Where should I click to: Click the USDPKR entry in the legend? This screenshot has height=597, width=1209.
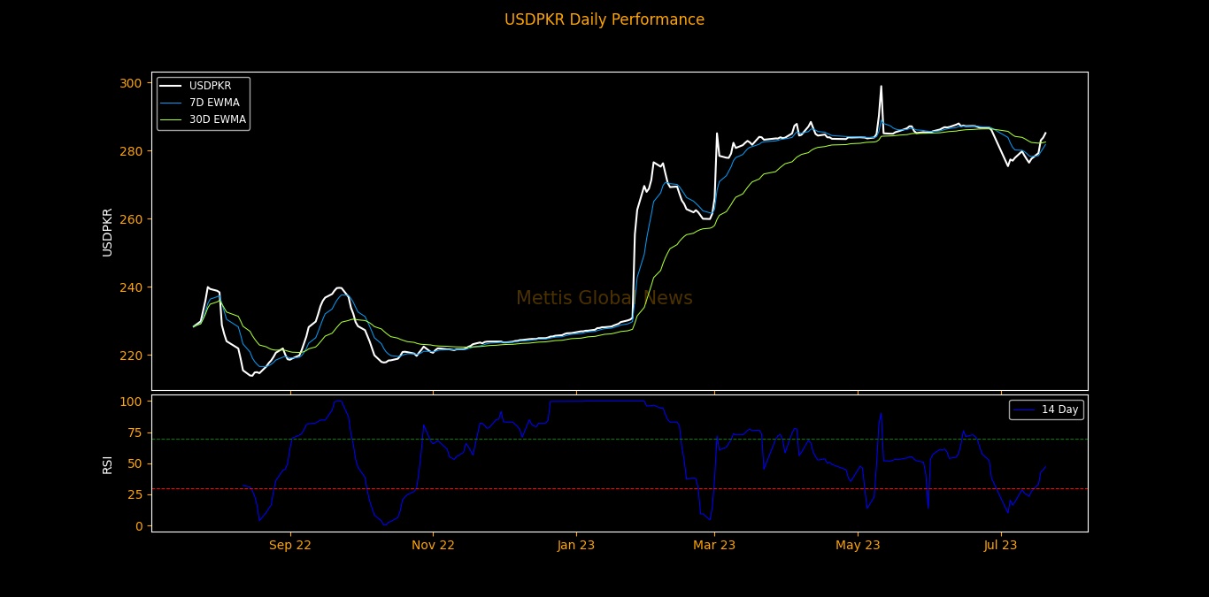coord(210,86)
